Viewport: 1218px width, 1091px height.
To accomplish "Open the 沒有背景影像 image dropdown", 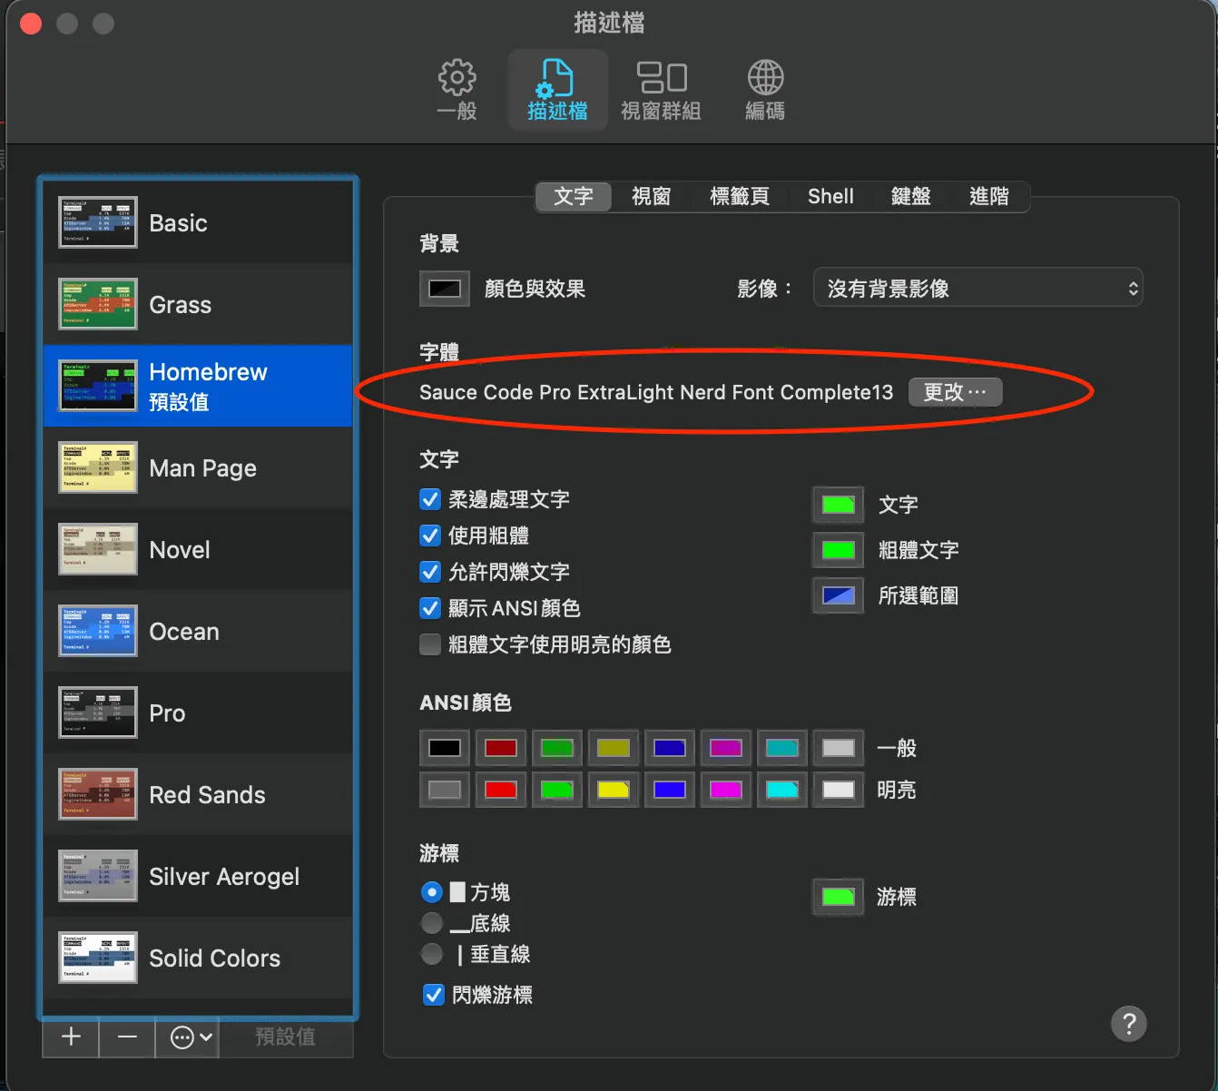I will point(977,289).
